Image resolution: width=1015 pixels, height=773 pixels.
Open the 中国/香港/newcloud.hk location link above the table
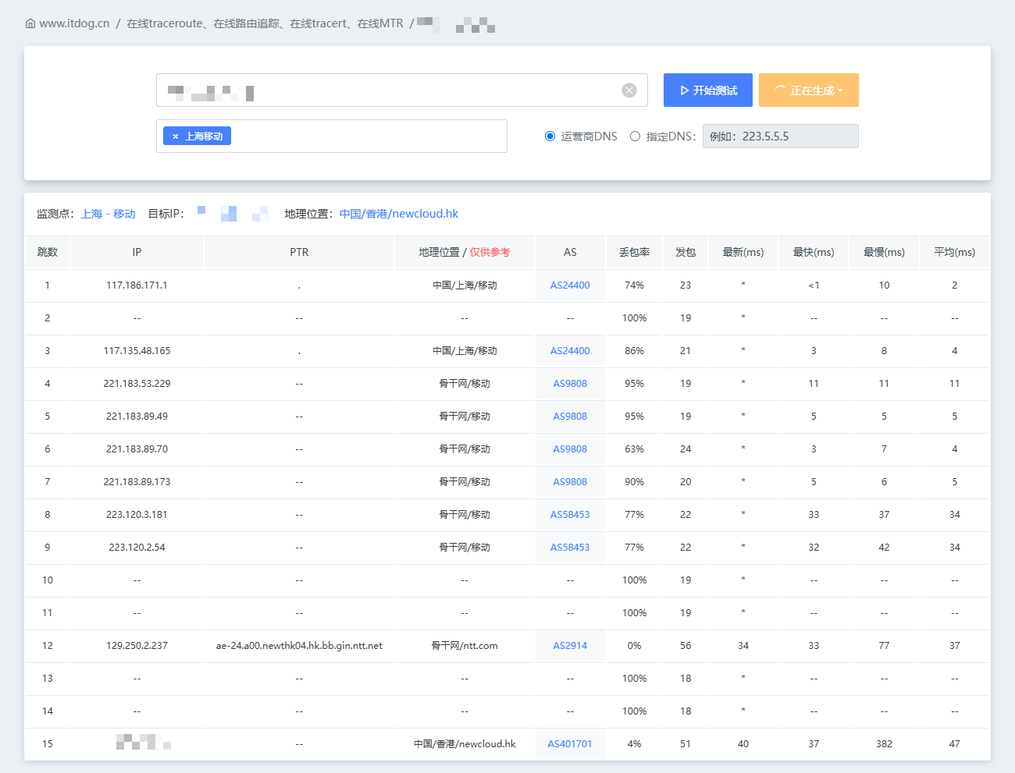399,214
